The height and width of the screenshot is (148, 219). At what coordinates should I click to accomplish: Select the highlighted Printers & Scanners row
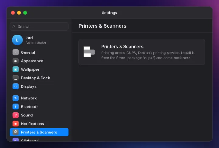click(x=39, y=132)
